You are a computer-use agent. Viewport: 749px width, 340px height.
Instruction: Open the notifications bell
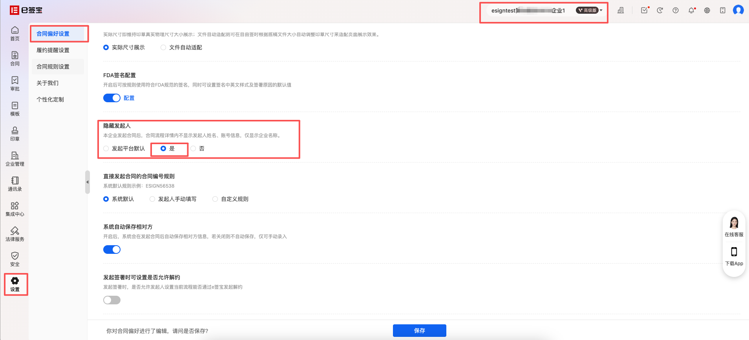click(692, 11)
